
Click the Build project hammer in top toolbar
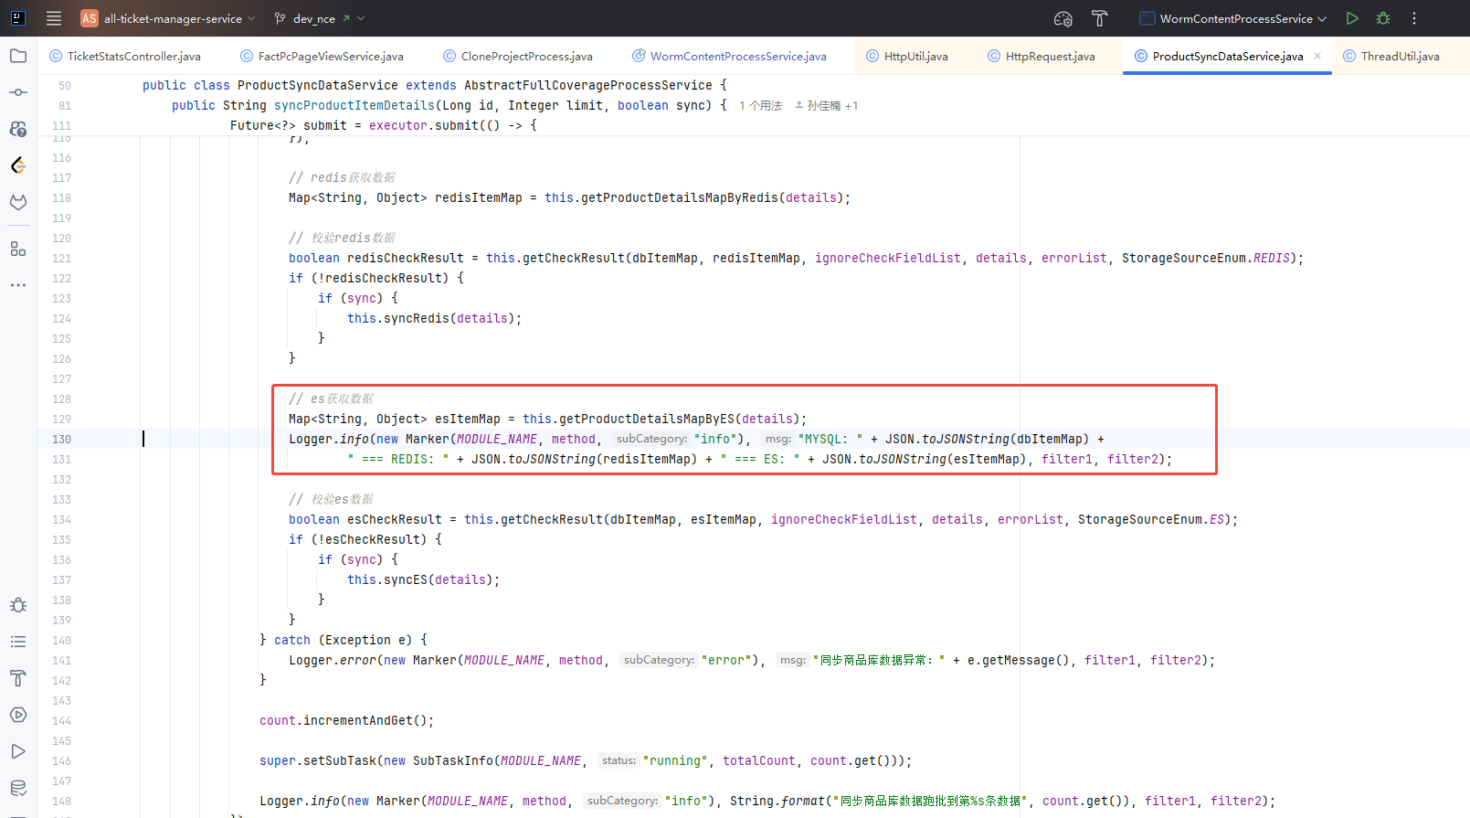tap(1100, 18)
